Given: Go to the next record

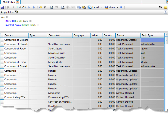Looking at the screenshot, I should click(x=29, y=7).
